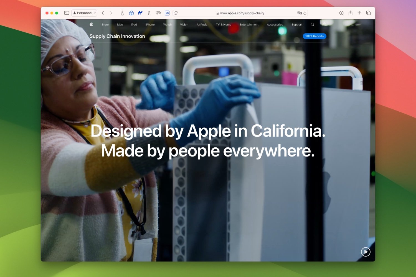Go forward to the next page

tap(111, 13)
